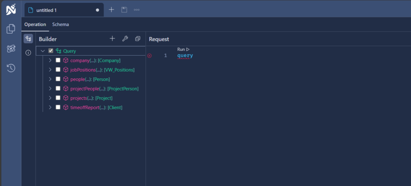Expand the projectPeople tree node
The image size is (411, 186).
[50, 88]
